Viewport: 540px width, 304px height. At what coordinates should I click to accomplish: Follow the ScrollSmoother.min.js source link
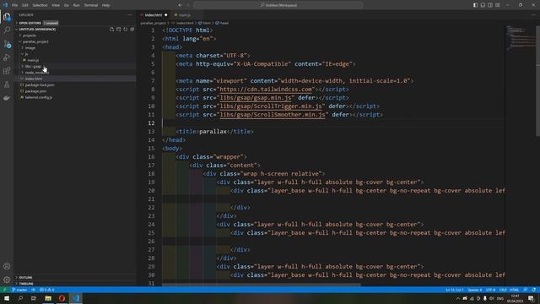(x=273, y=115)
